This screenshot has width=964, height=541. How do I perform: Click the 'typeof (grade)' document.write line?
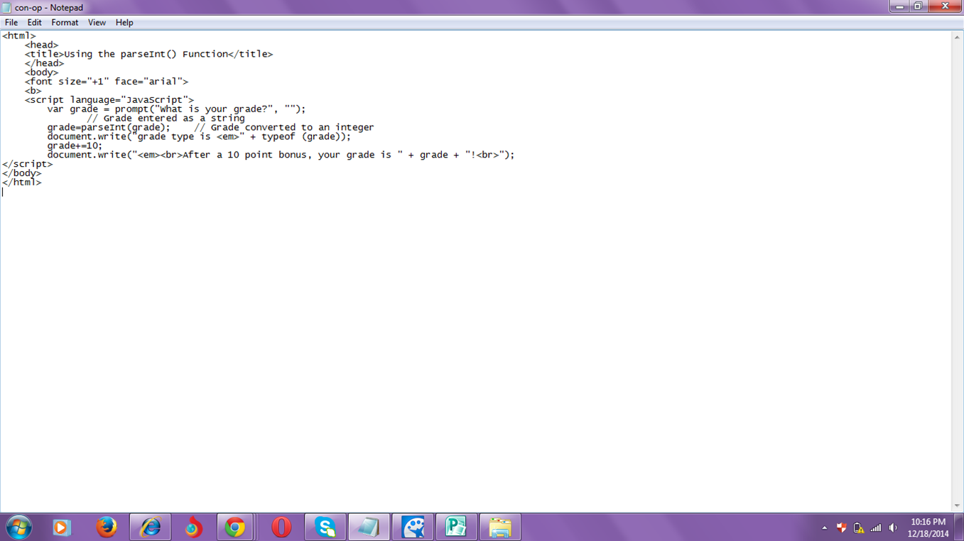tap(200, 137)
